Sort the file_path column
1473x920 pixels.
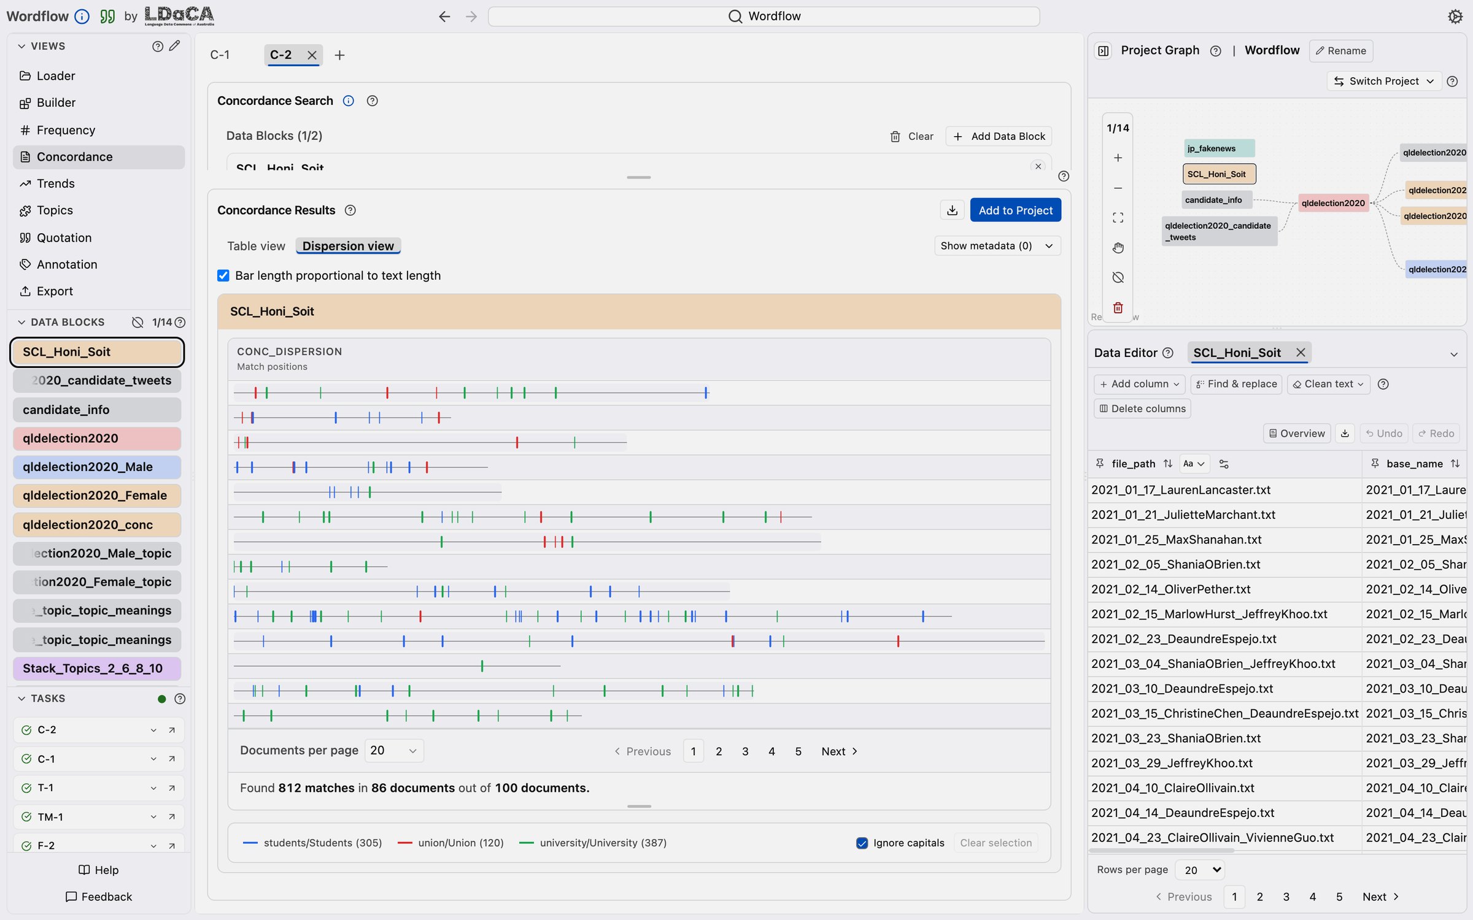pyautogui.click(x=1168, y=464)
